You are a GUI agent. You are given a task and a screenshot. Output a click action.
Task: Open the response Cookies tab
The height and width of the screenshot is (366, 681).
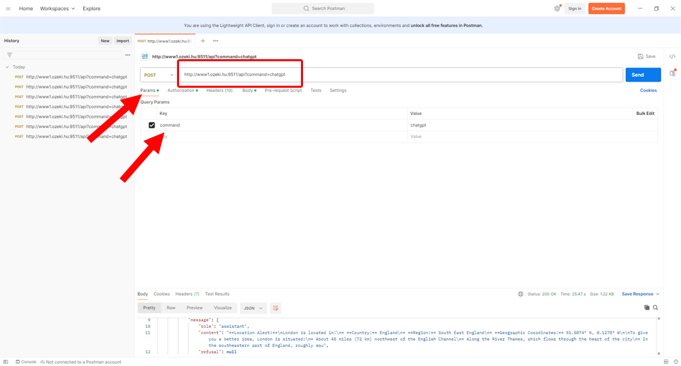pyautogui.click(x=161, y=294)
